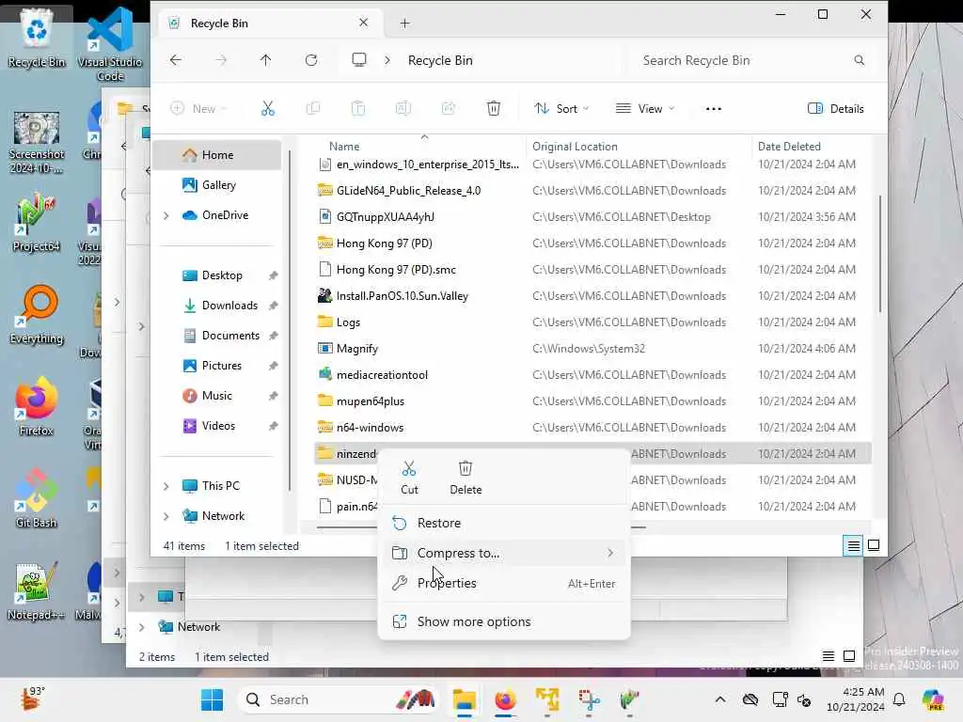Click the Windows Start button
963x722 pixels.
pos(213,699)
